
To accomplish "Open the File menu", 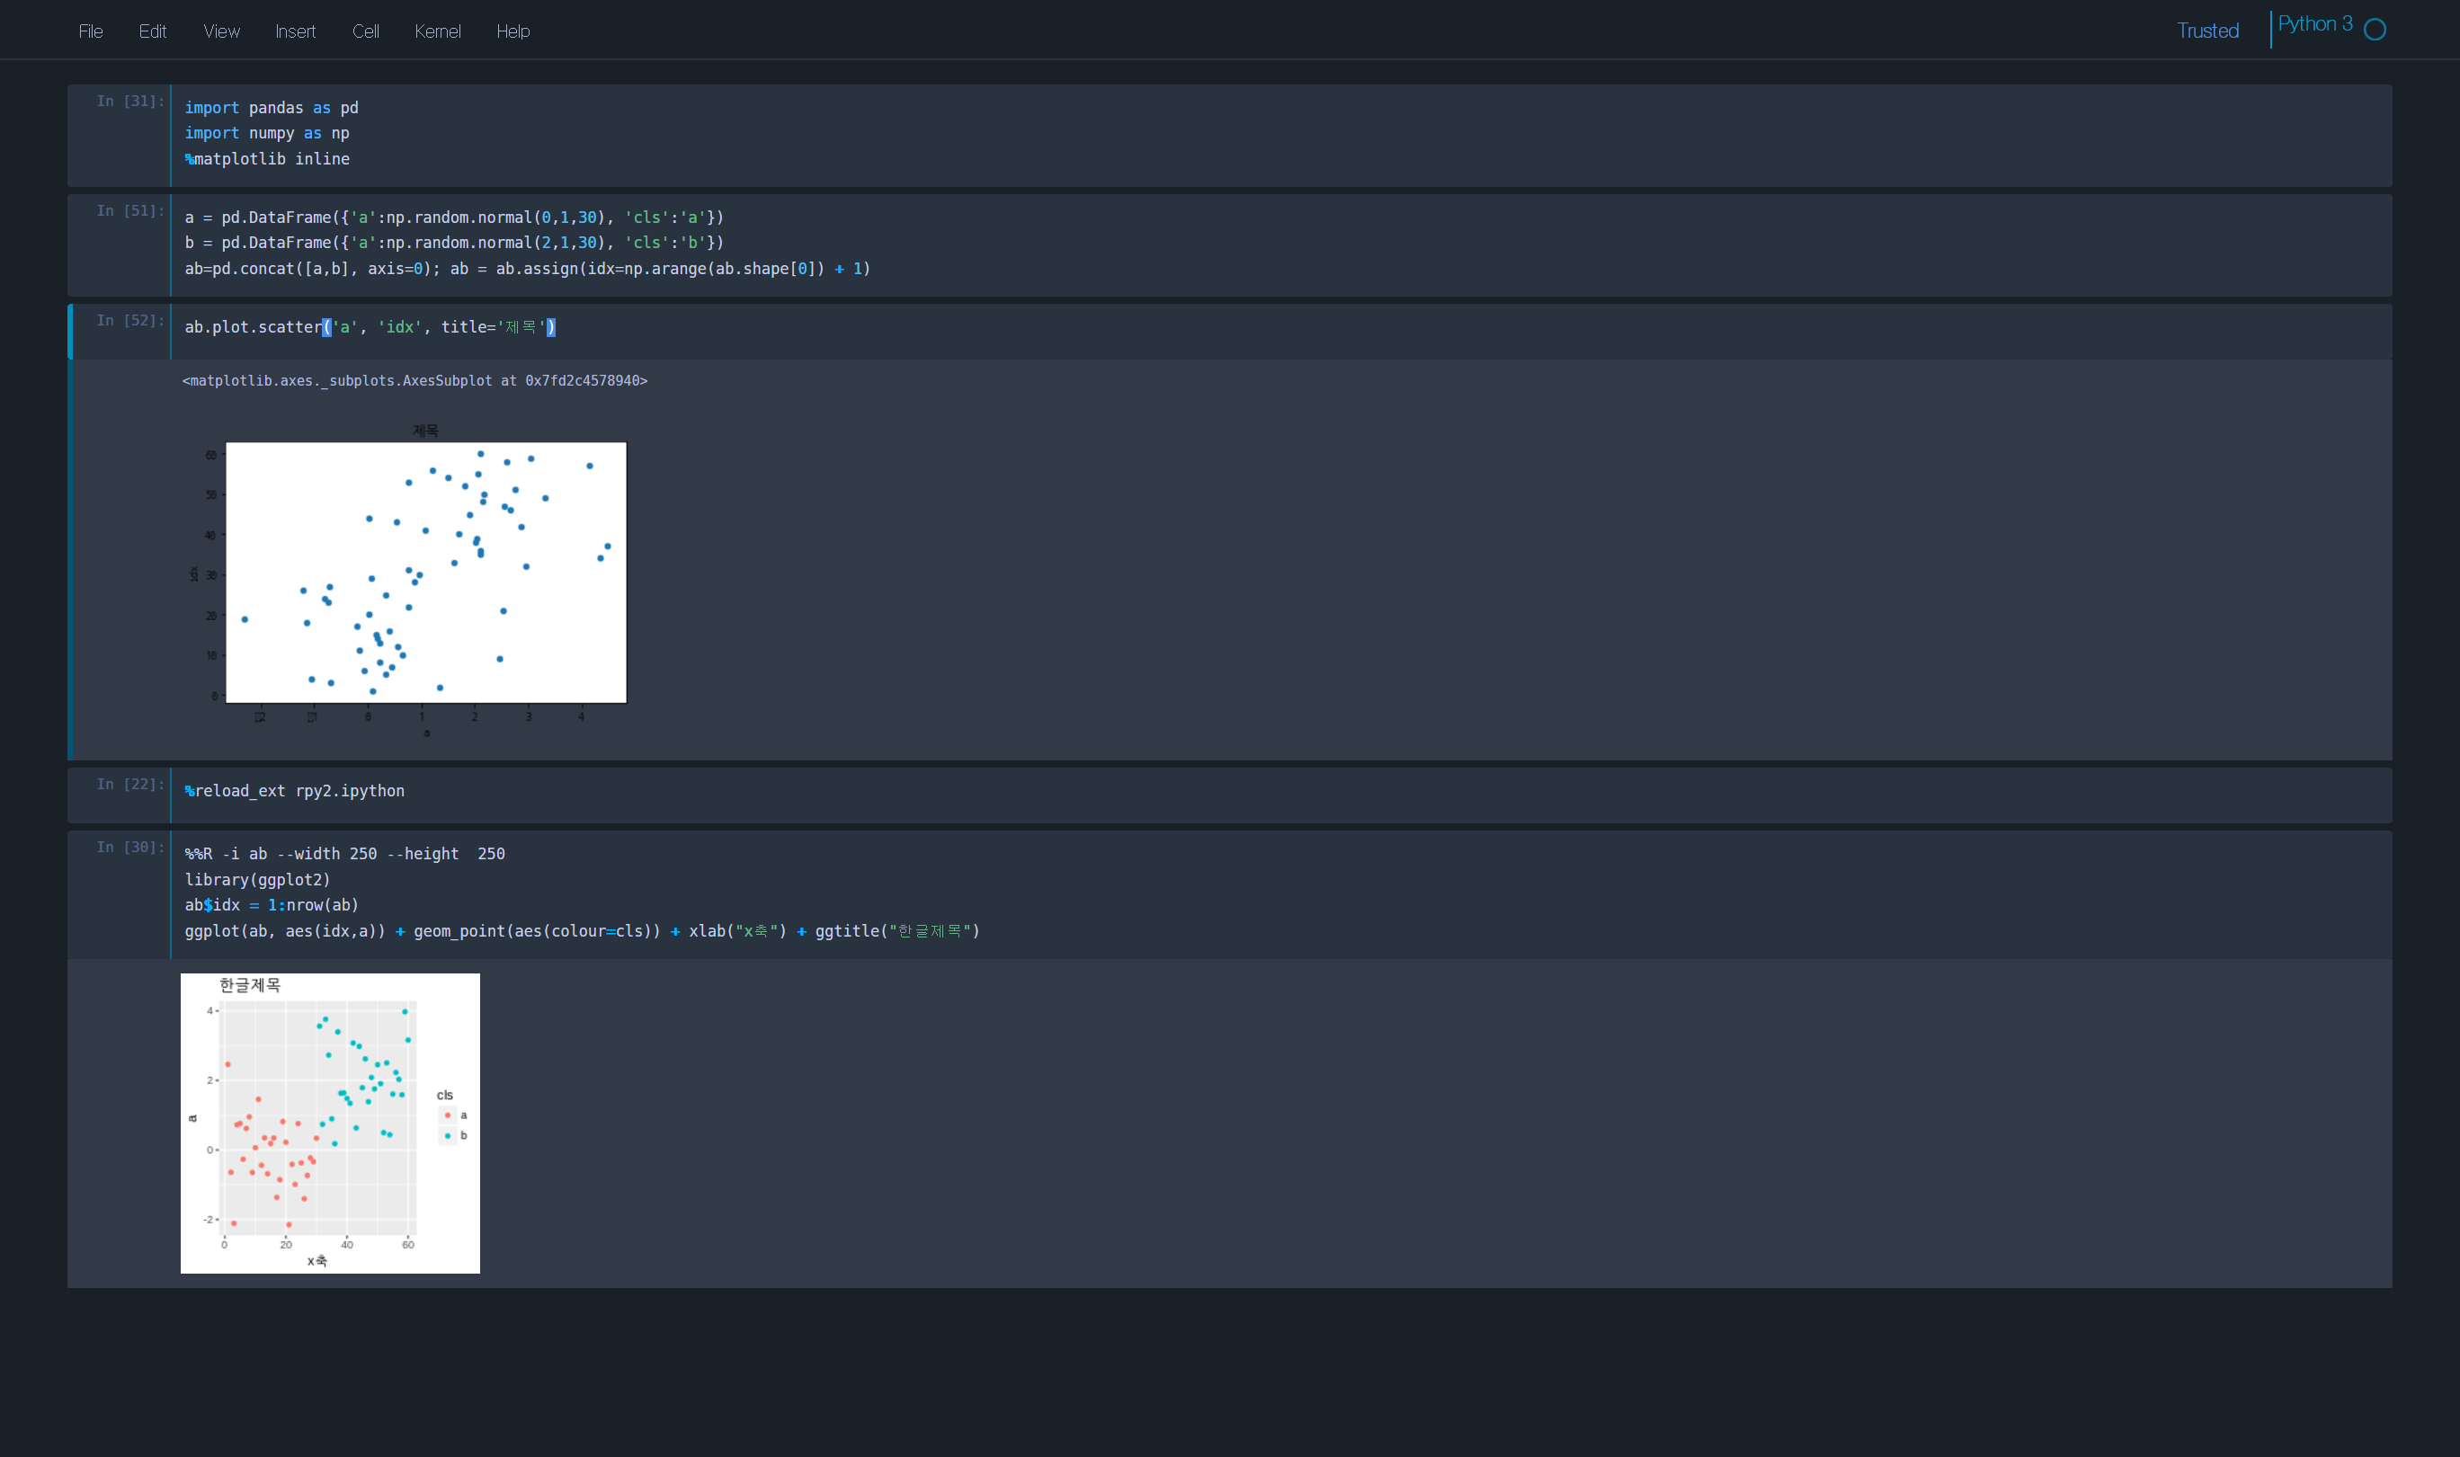I will [x=90, y=31].
